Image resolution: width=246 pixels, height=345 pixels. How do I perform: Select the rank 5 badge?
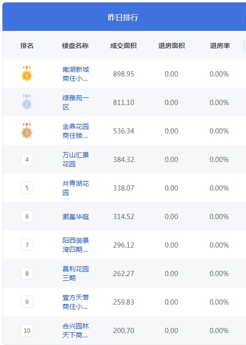coord(27,188)
